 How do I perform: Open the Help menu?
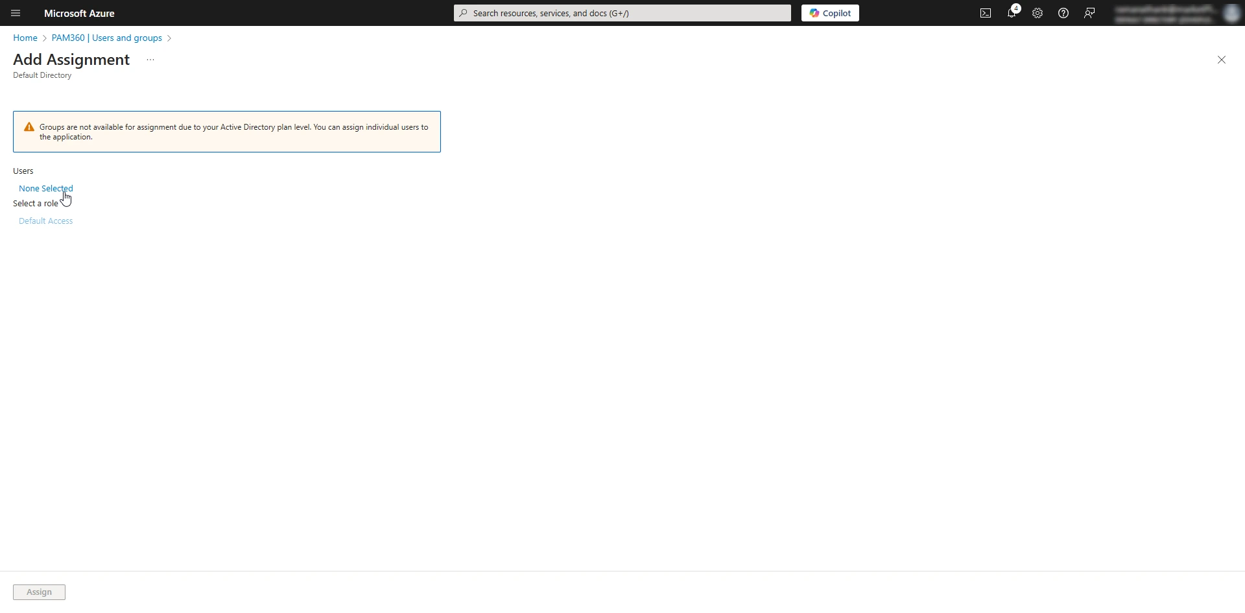click(1063, 13)
